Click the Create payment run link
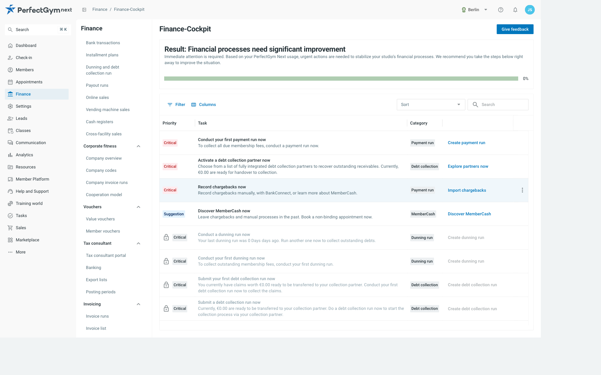Viewport: 601px width, 375px height. [466, 143]
